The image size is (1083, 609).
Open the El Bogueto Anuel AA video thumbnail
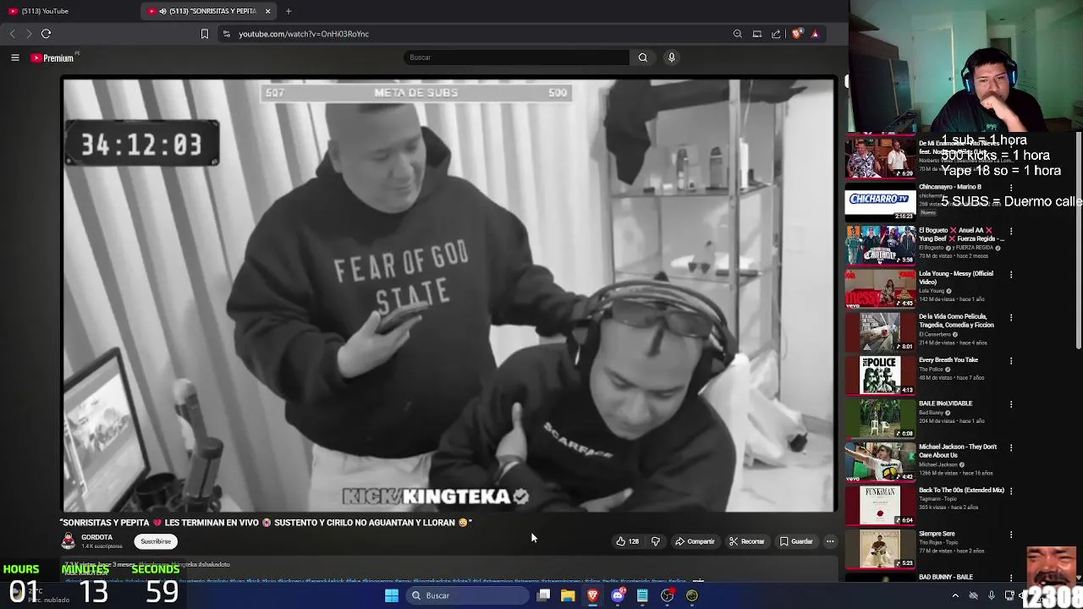pos(880,244)
